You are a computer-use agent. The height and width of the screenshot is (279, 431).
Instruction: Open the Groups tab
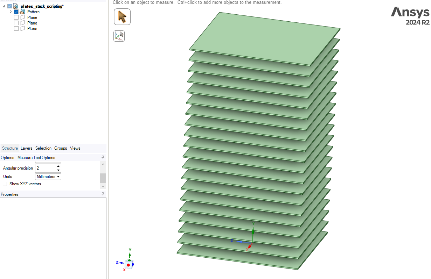(x=61, y=148)
